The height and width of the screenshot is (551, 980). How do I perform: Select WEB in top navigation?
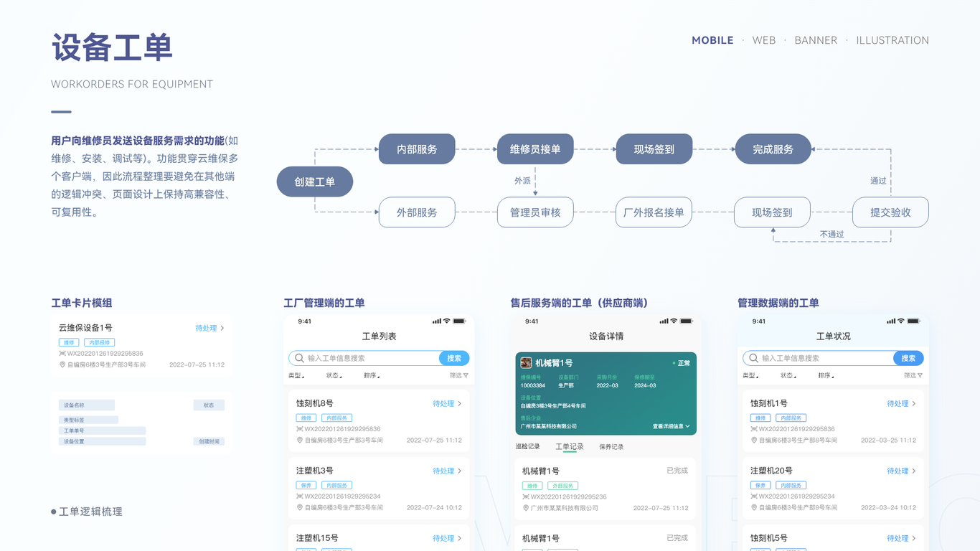click(x=764, y=40)
